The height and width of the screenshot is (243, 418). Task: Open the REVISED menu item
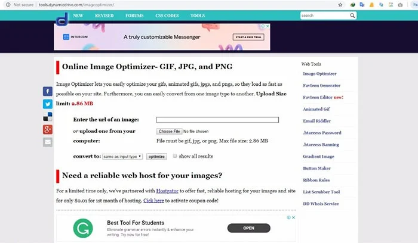pyautogui.click(x=105, y=15)
